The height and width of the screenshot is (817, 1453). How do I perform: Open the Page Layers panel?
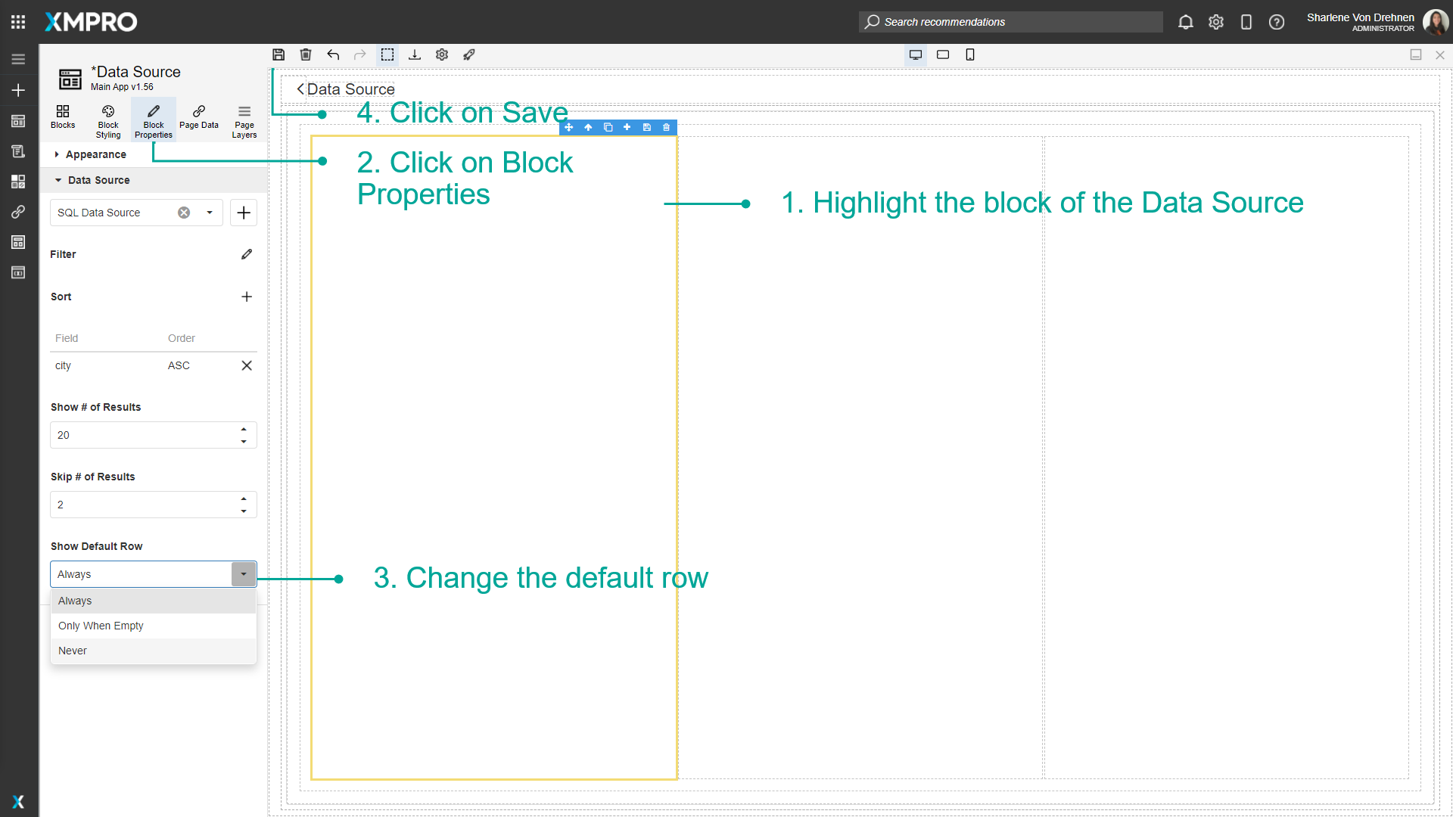click(244, 119)
